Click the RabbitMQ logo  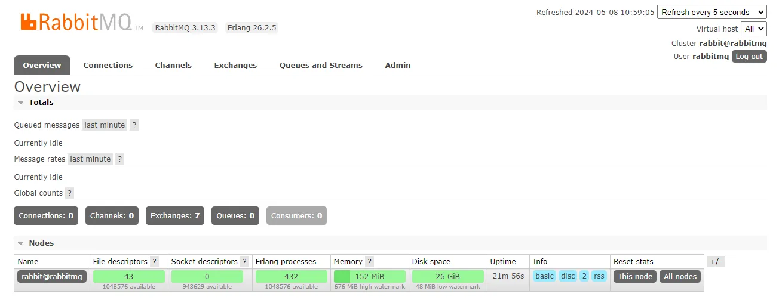82,22
